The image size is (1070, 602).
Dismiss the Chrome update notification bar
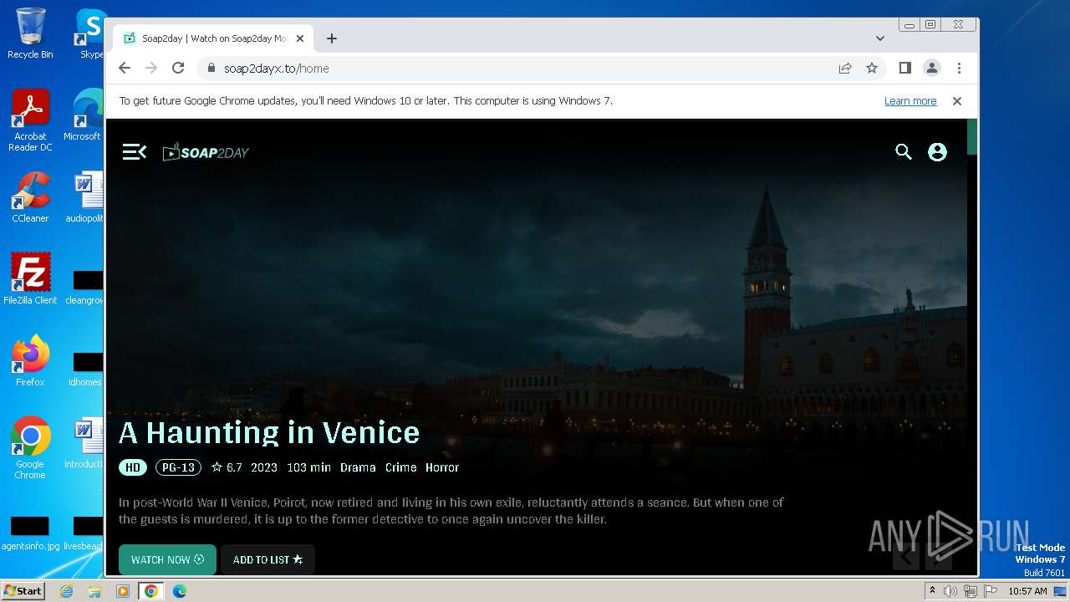(957, 101)
